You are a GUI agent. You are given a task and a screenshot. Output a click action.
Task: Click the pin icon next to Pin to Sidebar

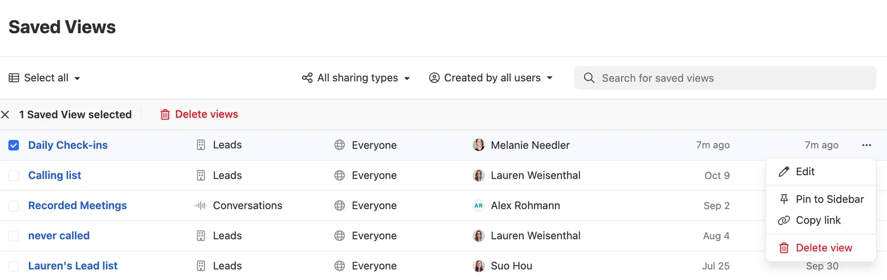pos(784,199)
